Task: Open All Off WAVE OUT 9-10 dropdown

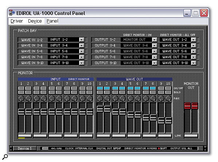Action: (194, 63)
